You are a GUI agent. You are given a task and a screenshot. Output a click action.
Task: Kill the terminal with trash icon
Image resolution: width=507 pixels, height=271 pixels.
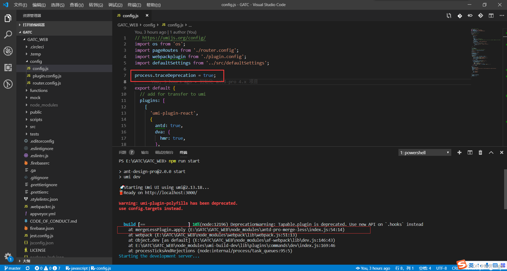[x=480, y=152]
